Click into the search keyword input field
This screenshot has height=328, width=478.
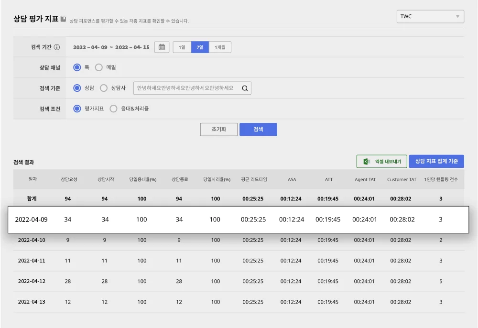tap(186, 88)
